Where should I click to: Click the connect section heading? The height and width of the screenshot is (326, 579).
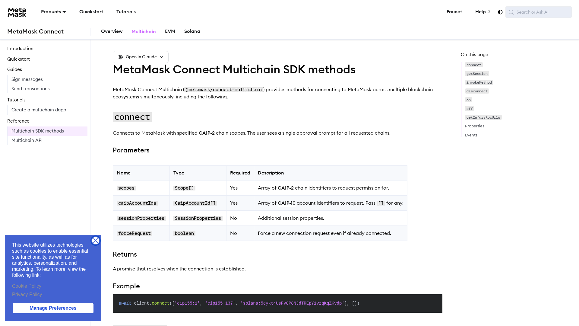click(x=132, y=117)
